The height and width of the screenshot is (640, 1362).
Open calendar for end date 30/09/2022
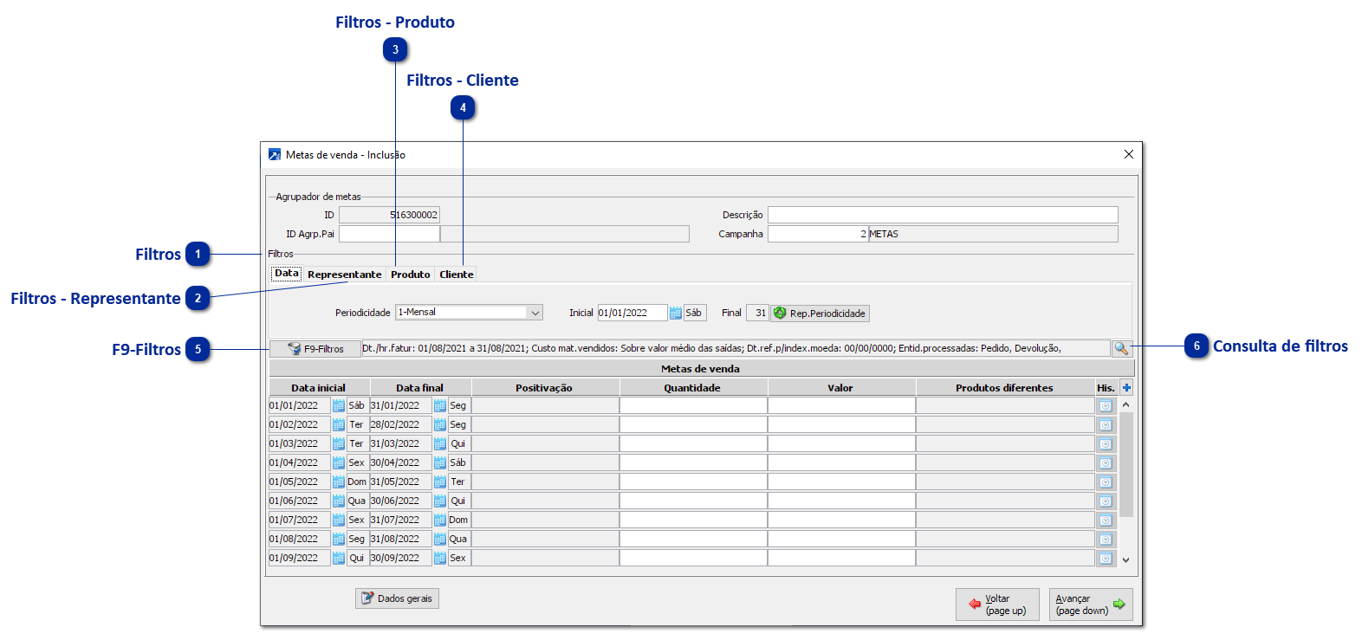coord(440,558)
